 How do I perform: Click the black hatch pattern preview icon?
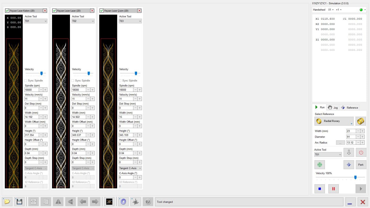[x=109, y=202]
